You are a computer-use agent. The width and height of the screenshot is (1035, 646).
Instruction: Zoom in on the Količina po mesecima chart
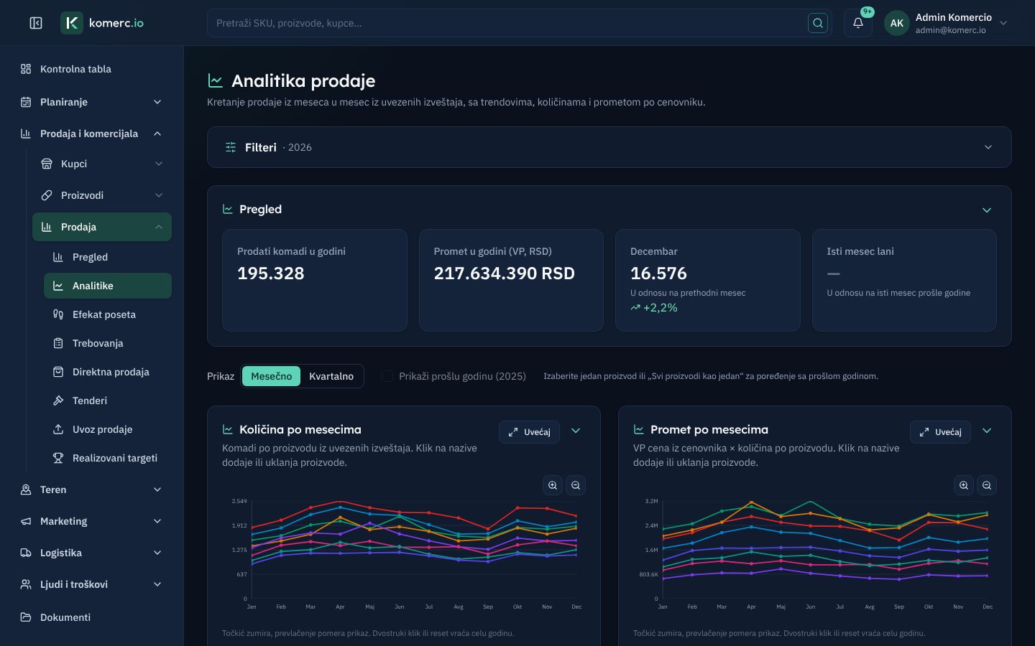pyautogui.click(x=553, y=485)
